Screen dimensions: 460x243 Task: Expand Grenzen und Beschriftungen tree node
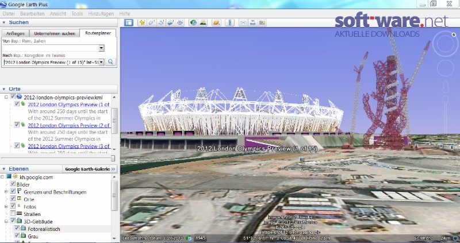[x=6, y=191]
